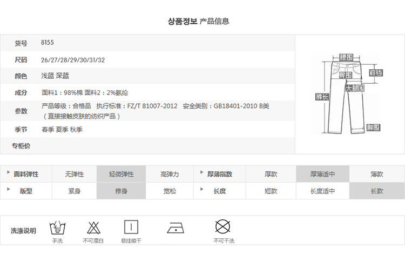405x261 pixels.
Task: Click the do not dry clean (不可干洗) icon
Action: tap(223, 226)
